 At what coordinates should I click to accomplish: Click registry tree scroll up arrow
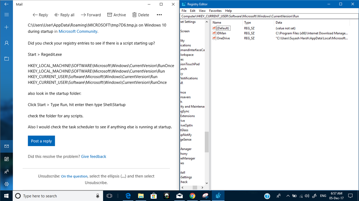[x=207, y=22]
